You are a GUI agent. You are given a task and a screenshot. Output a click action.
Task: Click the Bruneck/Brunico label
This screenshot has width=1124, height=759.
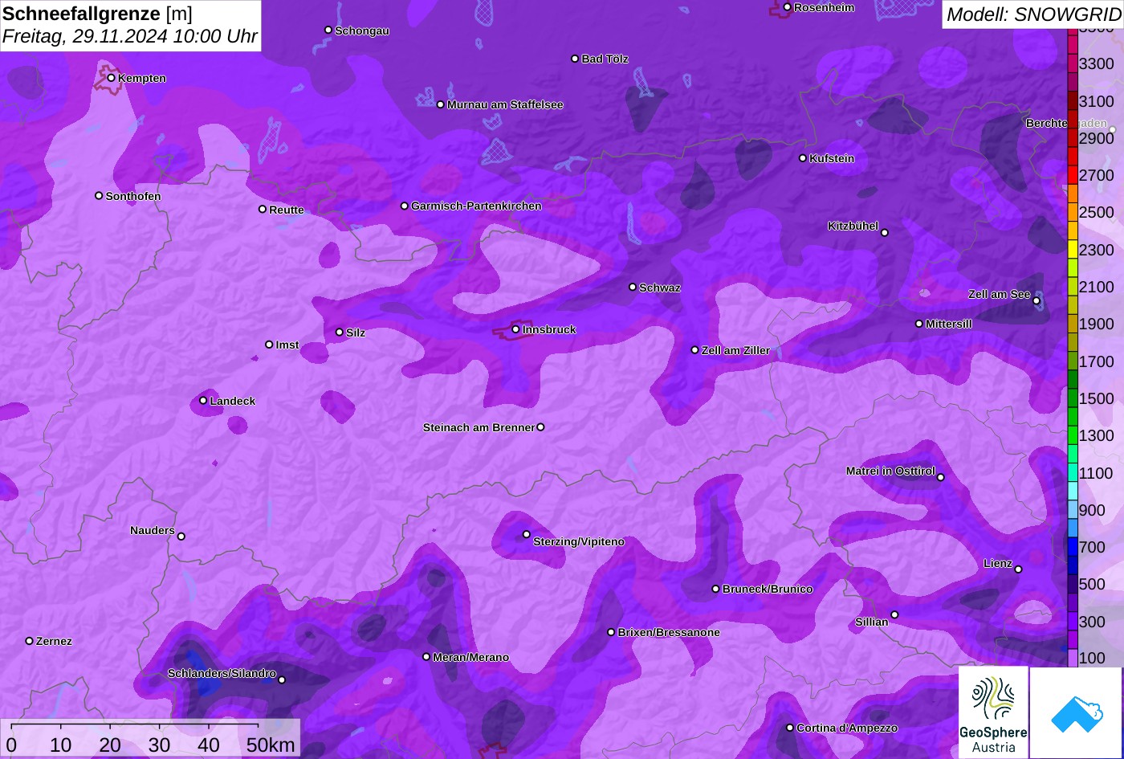coord(768,590)
